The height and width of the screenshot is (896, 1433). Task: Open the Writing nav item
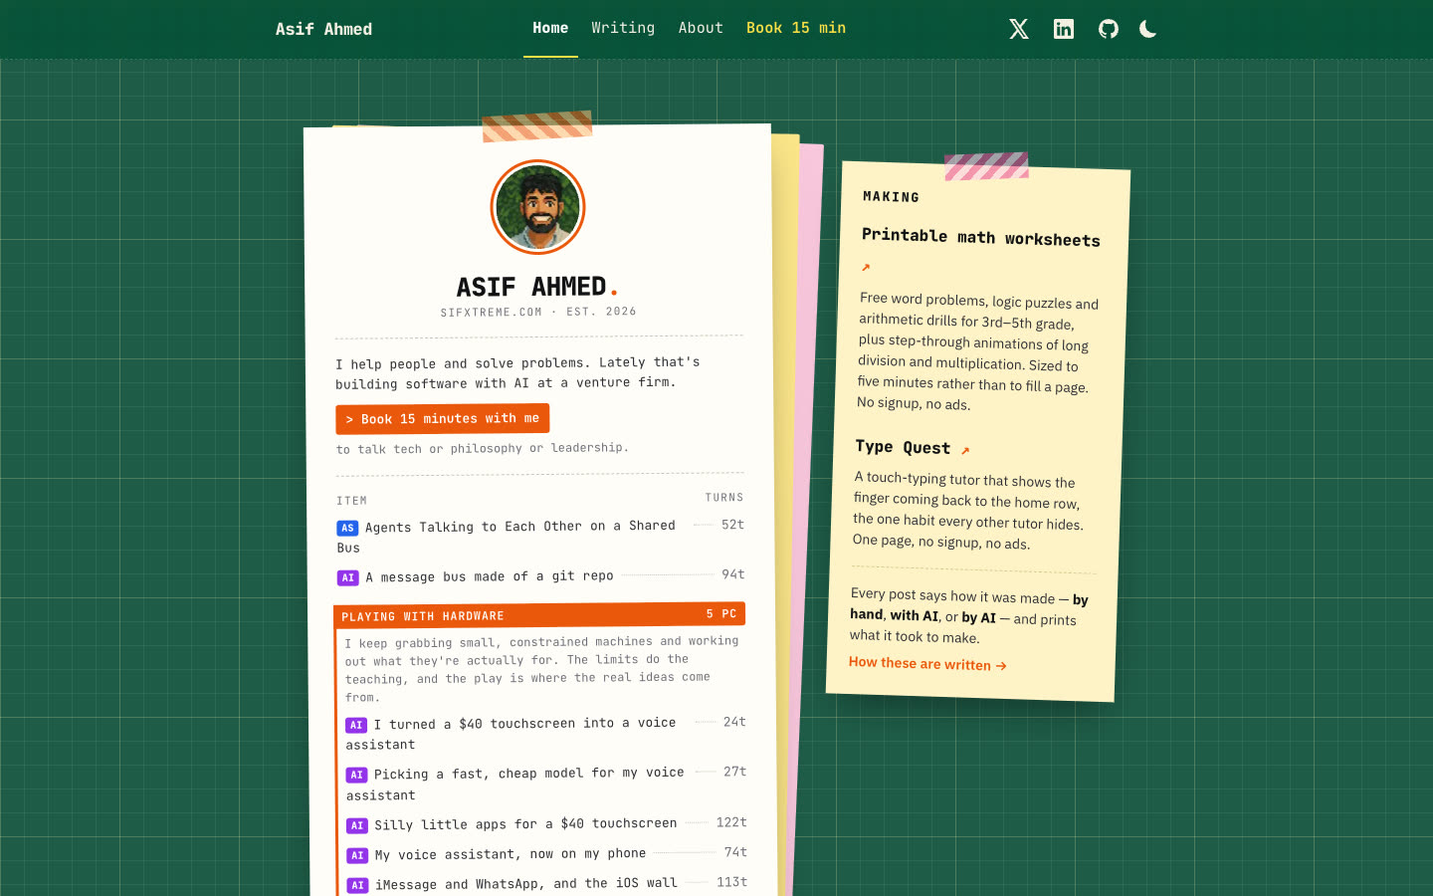pos(623,28)
